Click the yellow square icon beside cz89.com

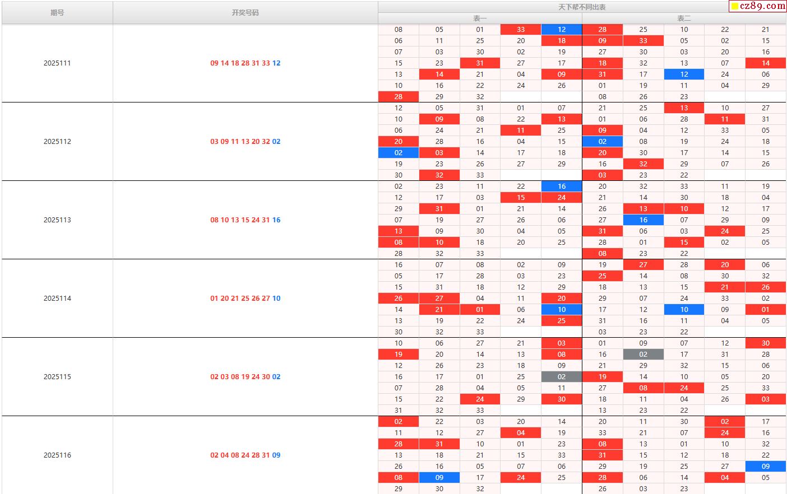tap(734, 7)
